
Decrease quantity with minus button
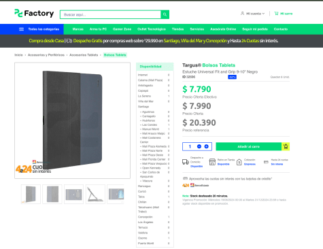pyautogui.click(x=199, y=146)
